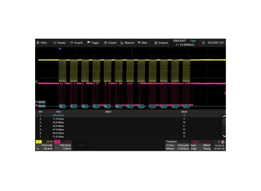This screenshot has height=191, width=261.
Task: Select decode row with time 11.5152us
Action: [128, 119]
